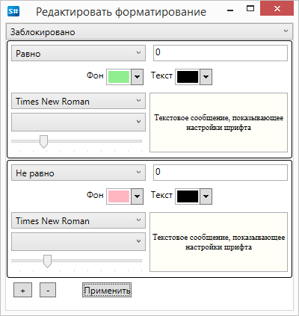The width and height of the screenshot is (299, 316).
Task: Open the Заблокировано dropdown at top
Action: tap(149, 31)
